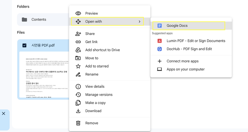Select Lumin PDF - Edit or Sign Documents

click(196, 41)
